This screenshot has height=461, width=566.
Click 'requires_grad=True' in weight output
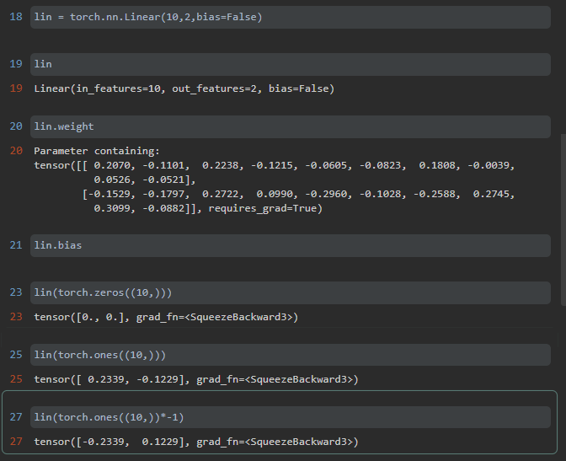click(262, 208)
